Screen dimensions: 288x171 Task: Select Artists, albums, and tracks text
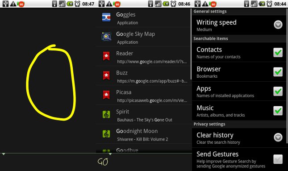click(x=221, y=115)
